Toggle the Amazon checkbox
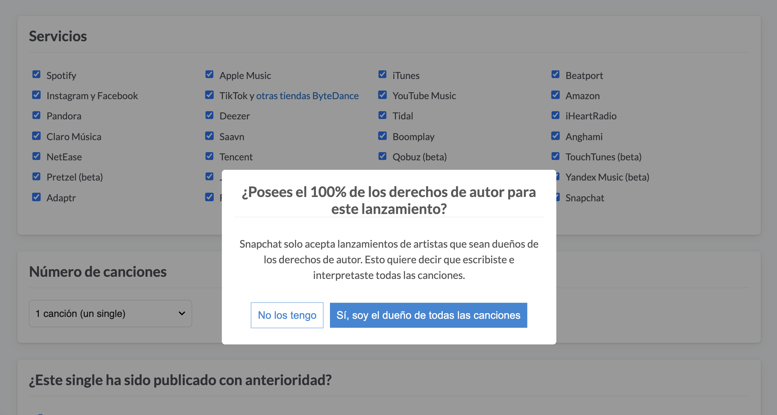Viewport: 777px width, 415px height. point(555,95)
